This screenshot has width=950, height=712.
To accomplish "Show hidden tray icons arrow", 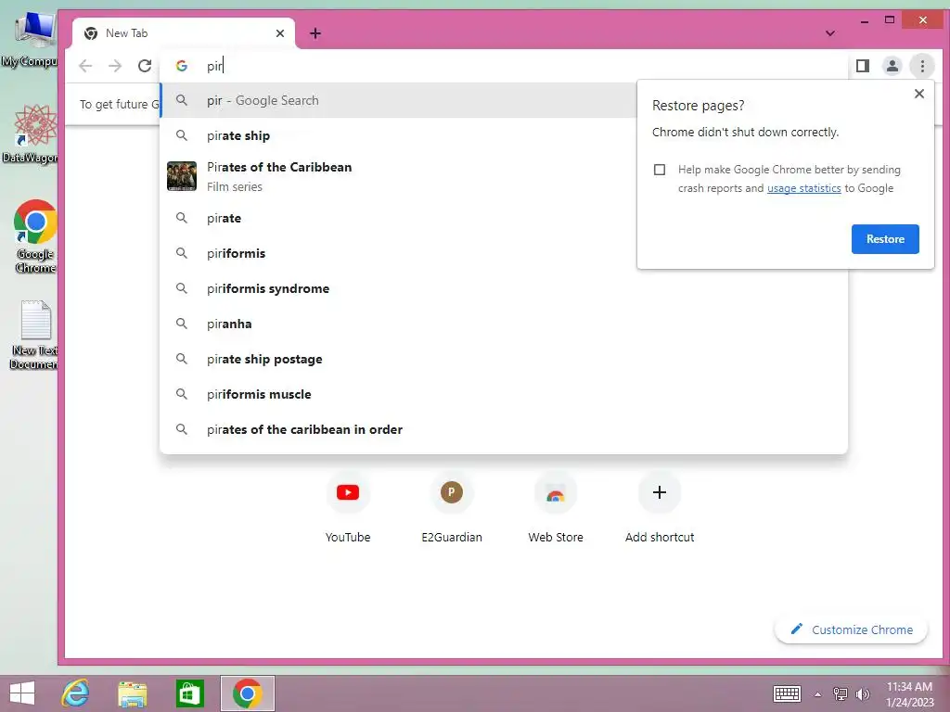I will point(817,693).
